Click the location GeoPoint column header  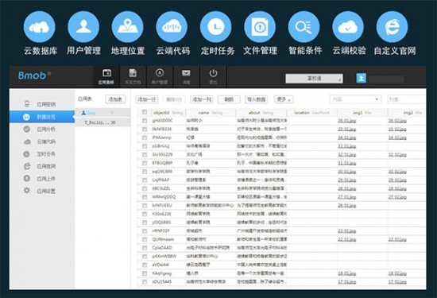[311, 113]
